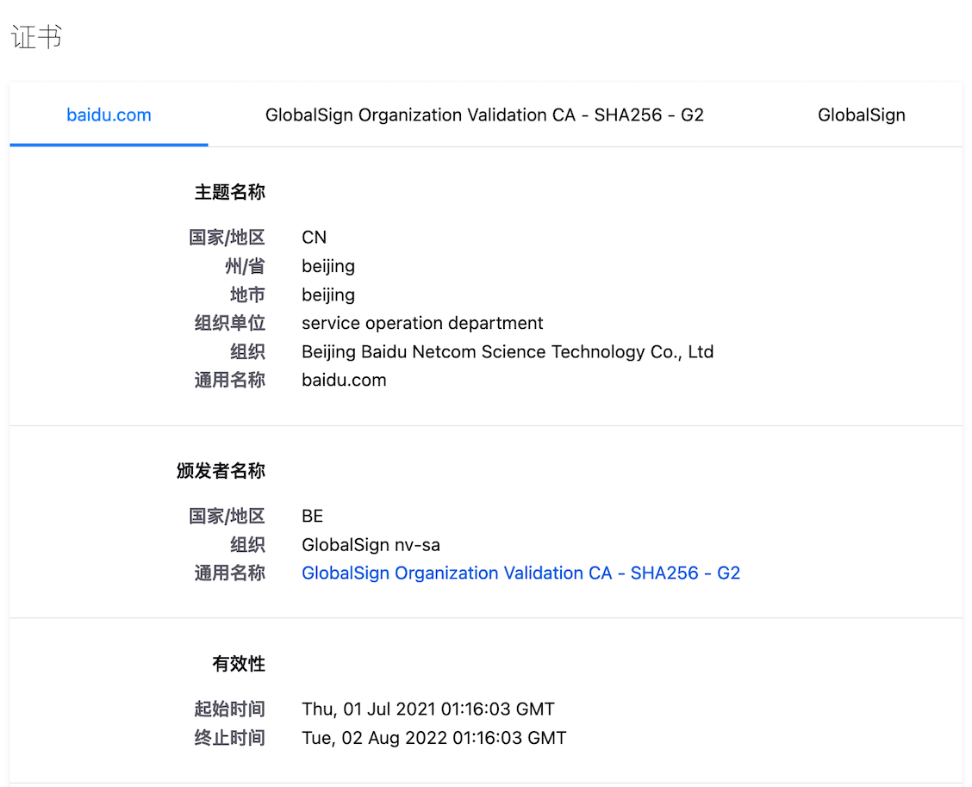972x787 pixels.
Task: Select the GlobalSign root certificate tab
Action: (861, 115)
